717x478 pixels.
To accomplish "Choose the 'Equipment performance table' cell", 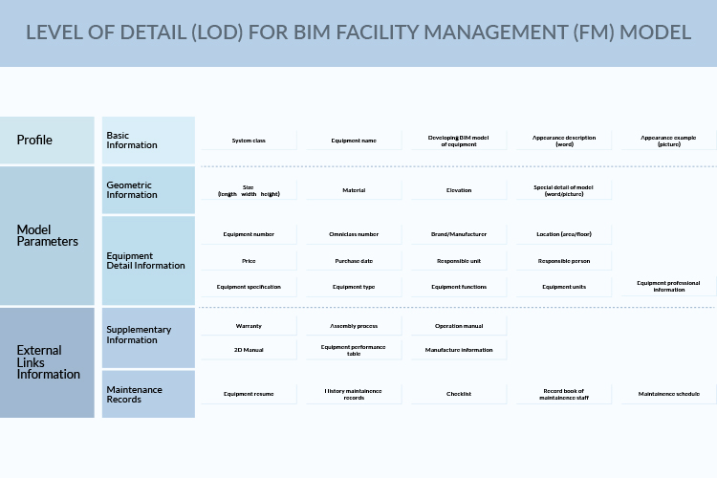I will tap(354, 350).
